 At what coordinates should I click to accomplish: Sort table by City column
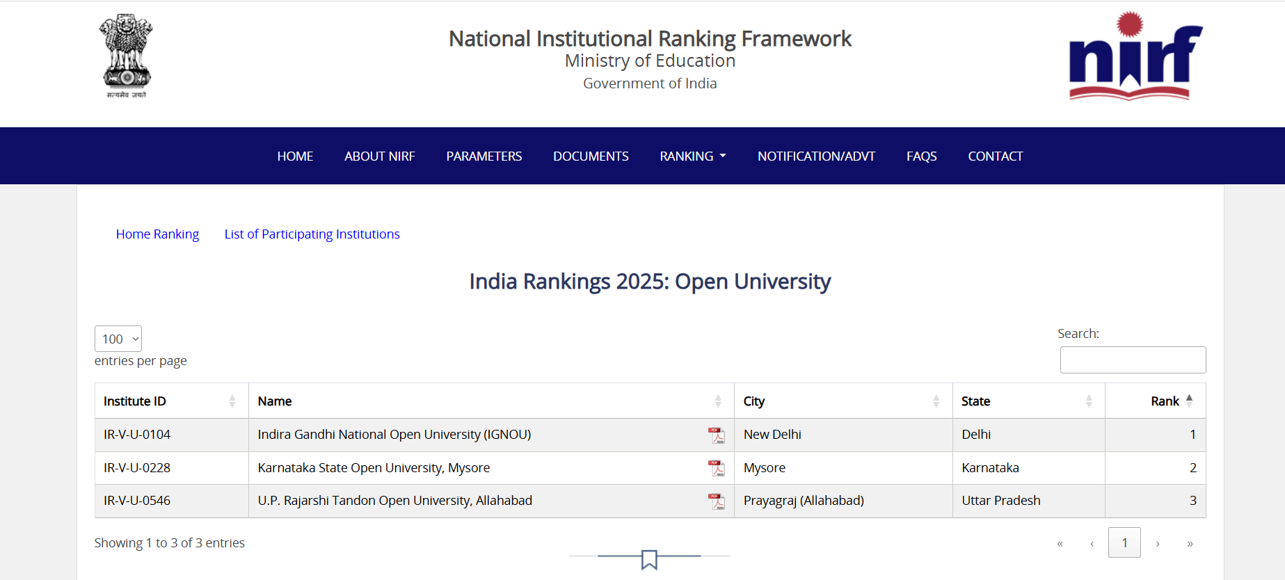pos(843,401)
